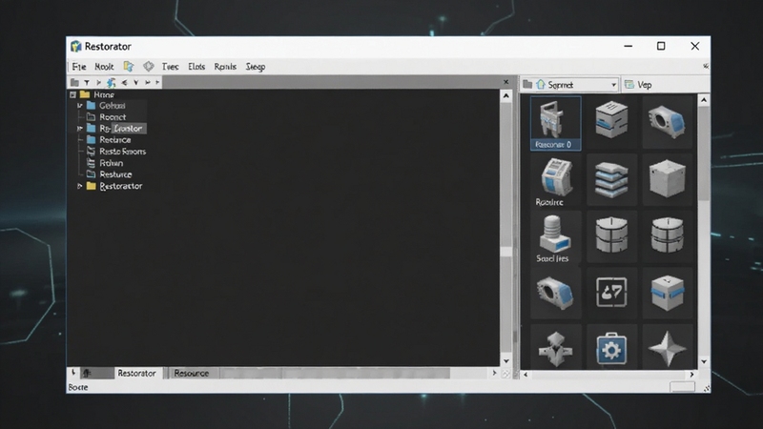Viewport: 763px width, 429px height.
Task: Click the 'Bocte' status bar text
Action: click(x=78, y=387)
